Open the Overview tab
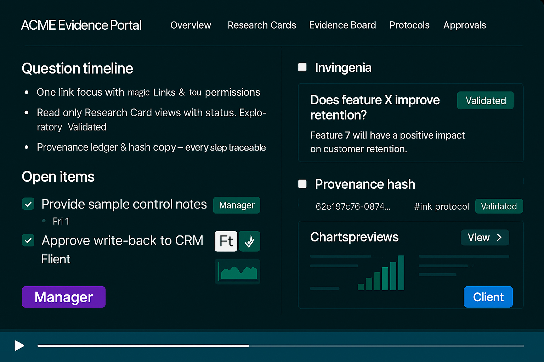Viewport: 544px width, 362px height. coord(191,25)
